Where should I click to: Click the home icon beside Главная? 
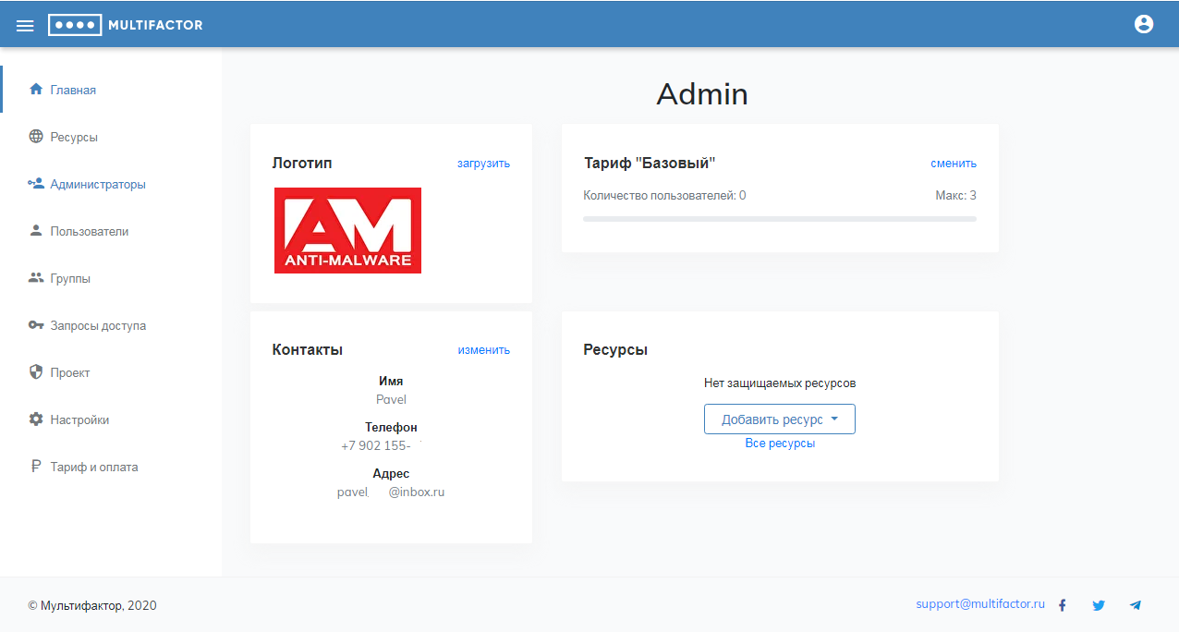(x=36, y=90)
